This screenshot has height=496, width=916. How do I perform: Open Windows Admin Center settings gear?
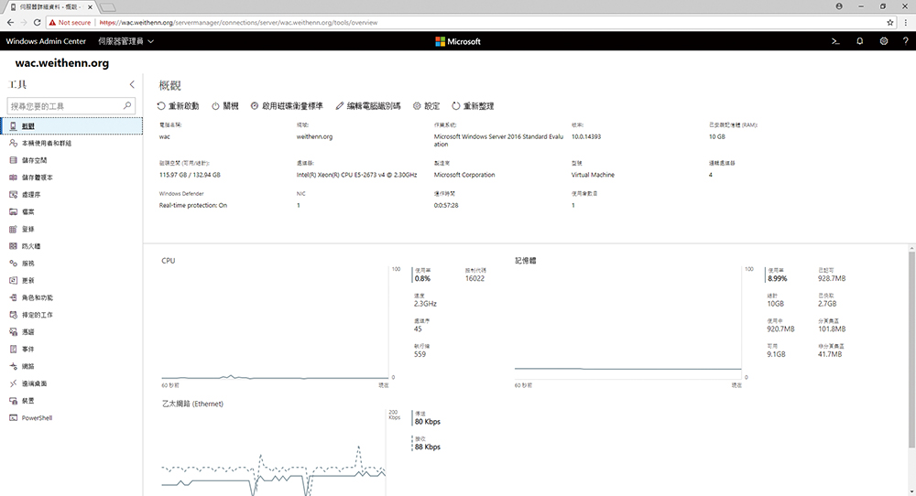pos(884,41)
